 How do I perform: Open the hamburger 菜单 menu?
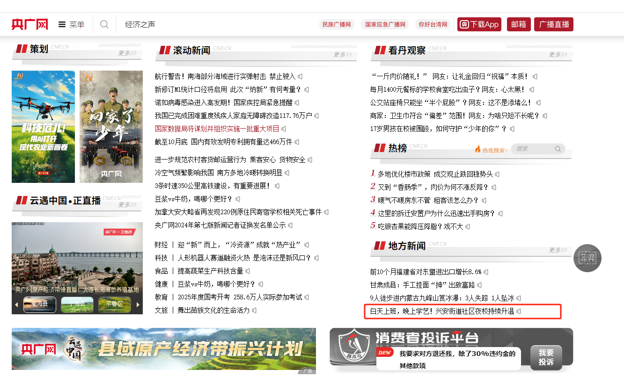click(x=71, y=24)
